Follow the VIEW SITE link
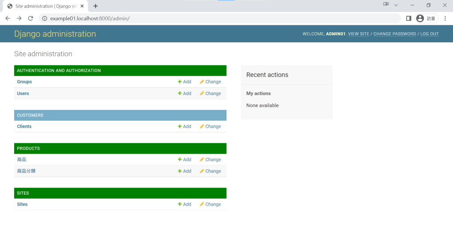This screenshot has height=240, width=453. point(358,34)
